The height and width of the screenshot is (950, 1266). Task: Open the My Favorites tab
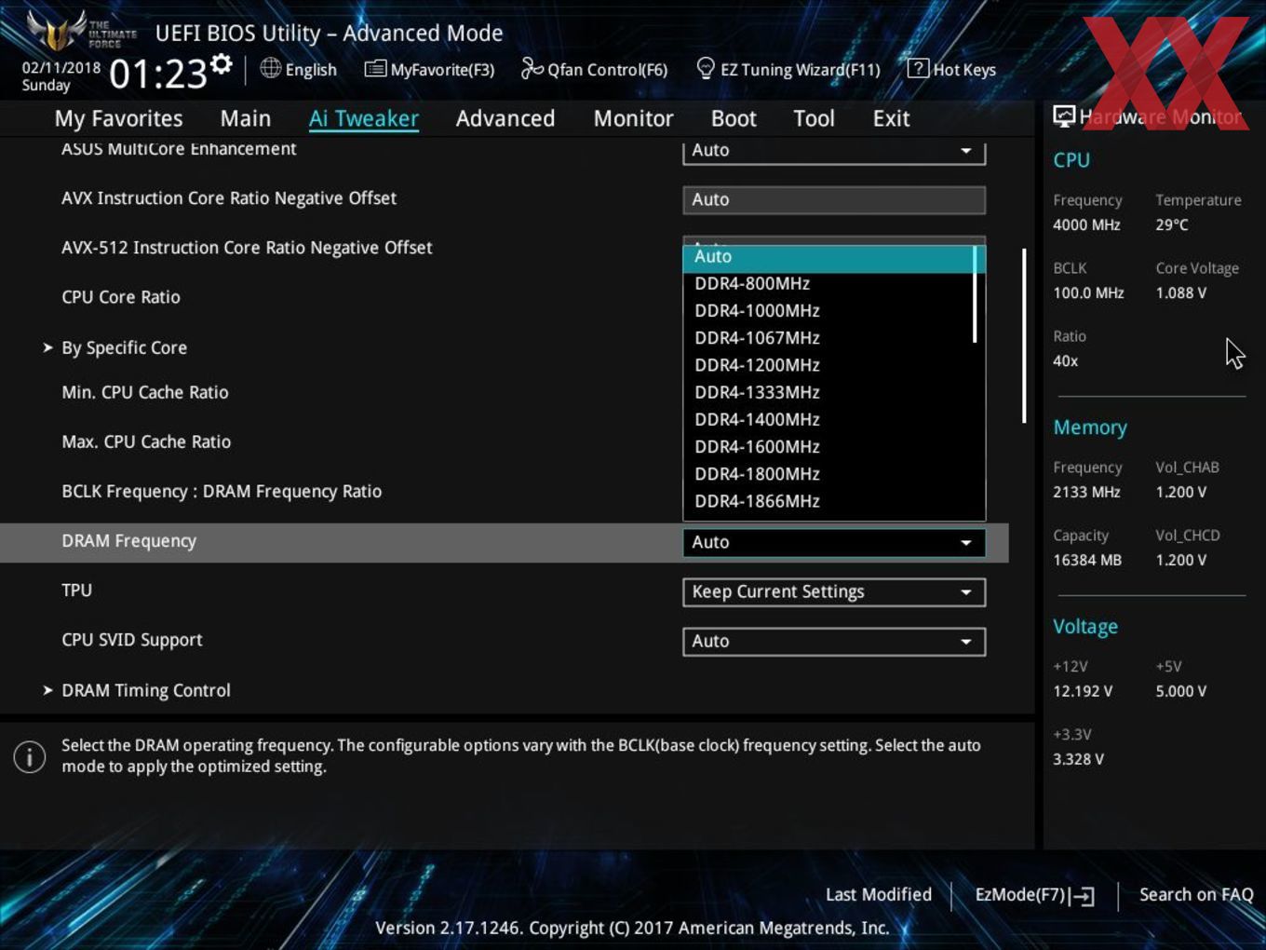118,118
